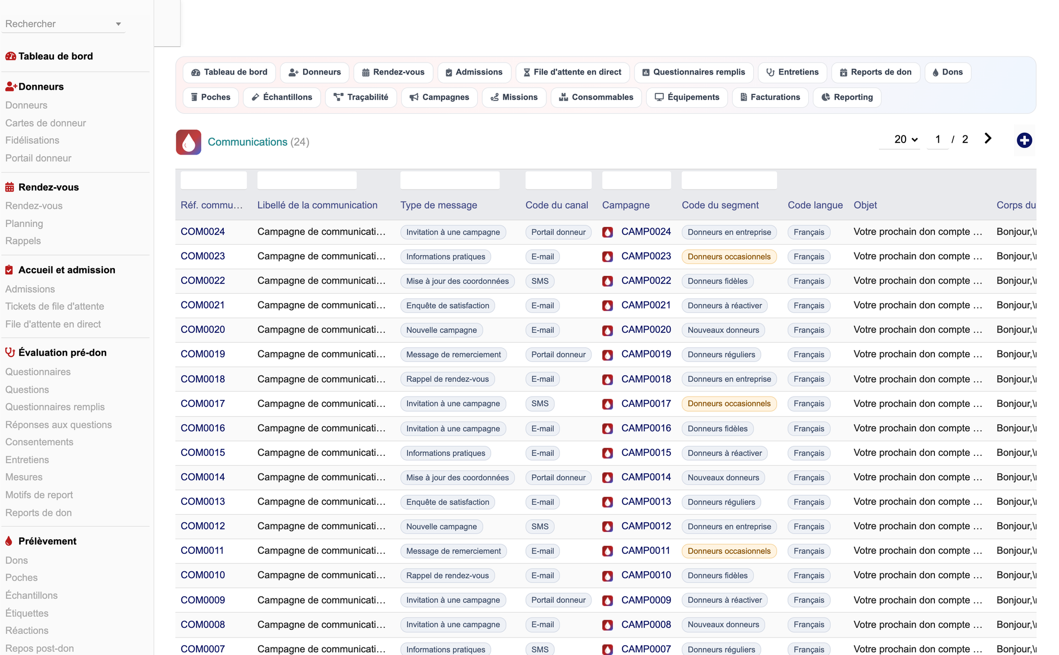Click the Prélèvement blood drop icon in the sidebar
Viewport: 1059px width, 655px height.
tap(9, 541)
